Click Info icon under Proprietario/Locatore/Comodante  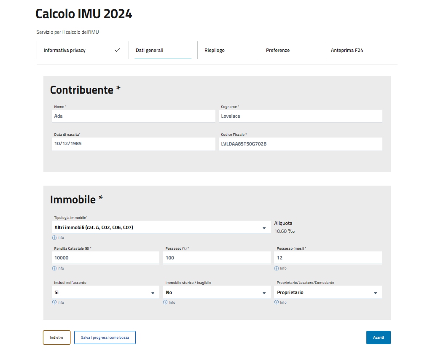click(277, 302)
